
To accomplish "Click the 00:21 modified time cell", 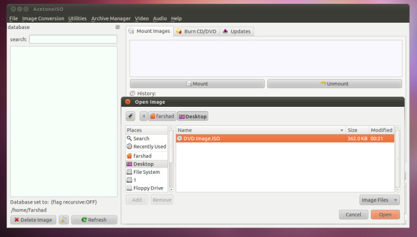I will tap(377, 138).
